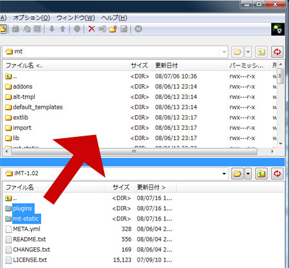Click the 169 size of CHANGES.txt

(127, 250)
